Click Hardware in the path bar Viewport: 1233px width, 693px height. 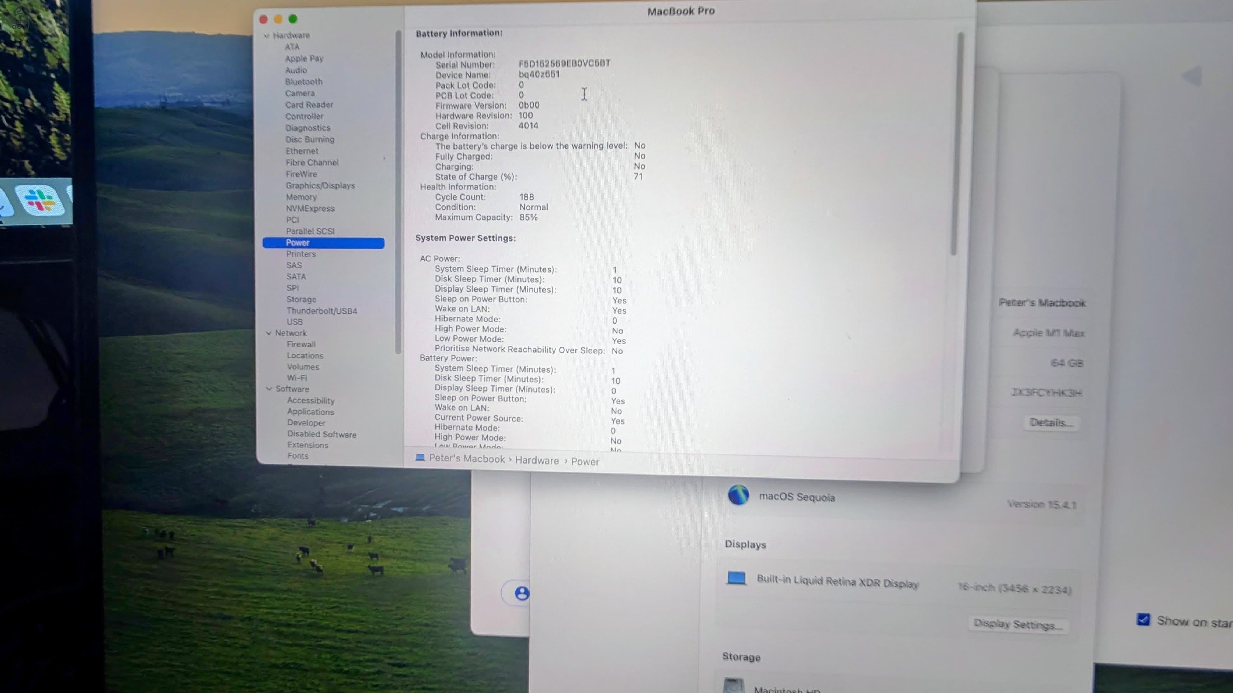tap(537, 460)
